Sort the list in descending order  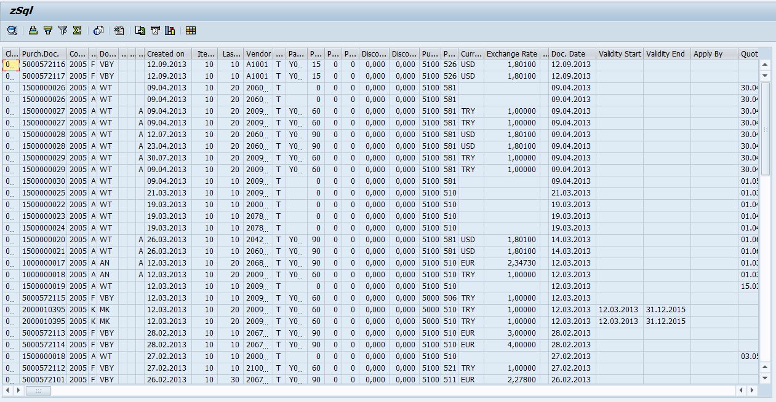point(47,31)
